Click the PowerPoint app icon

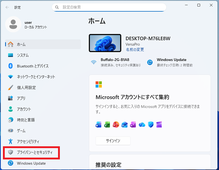pyautogui.click(x=116, y=124)
